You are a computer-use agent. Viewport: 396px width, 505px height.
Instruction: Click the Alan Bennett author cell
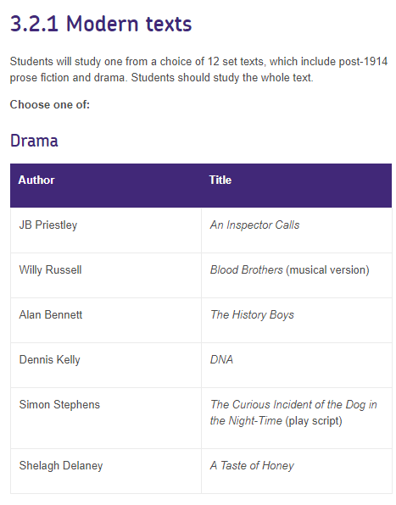coord(106,320)
